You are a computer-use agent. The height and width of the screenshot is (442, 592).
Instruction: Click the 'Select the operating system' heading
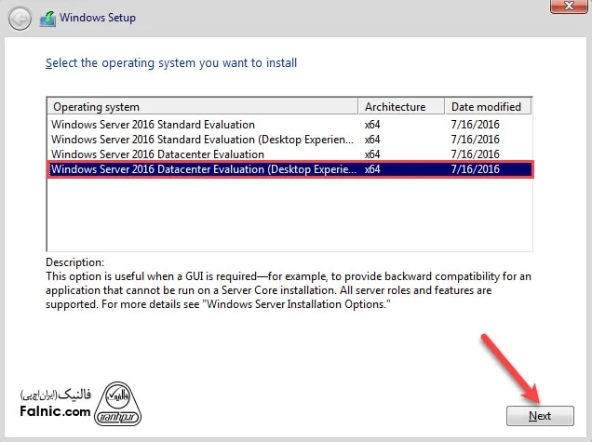coord(171,63)
